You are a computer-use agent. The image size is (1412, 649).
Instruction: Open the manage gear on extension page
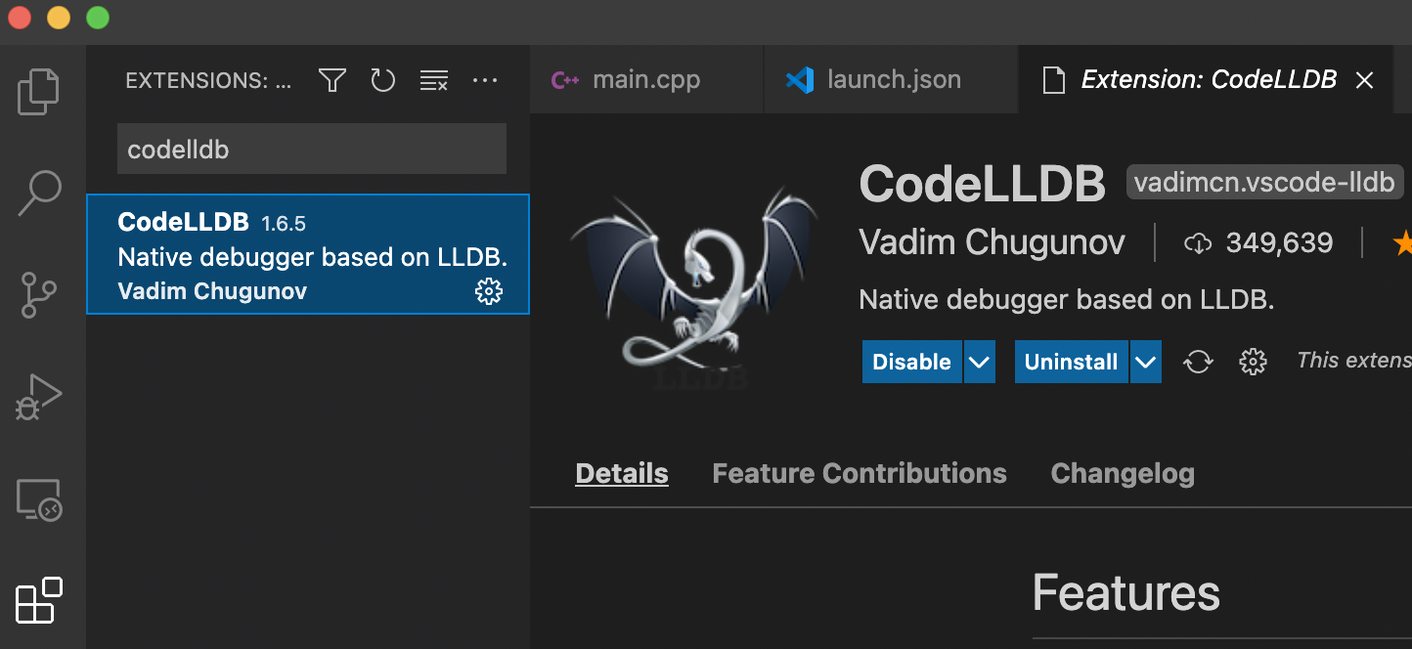click(1253, 362)
